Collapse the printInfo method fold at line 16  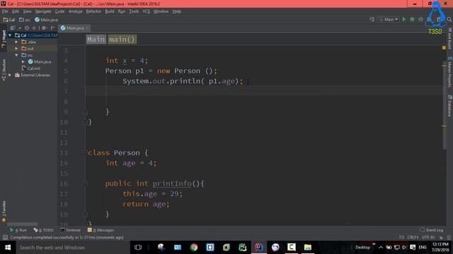coord(85,183)
